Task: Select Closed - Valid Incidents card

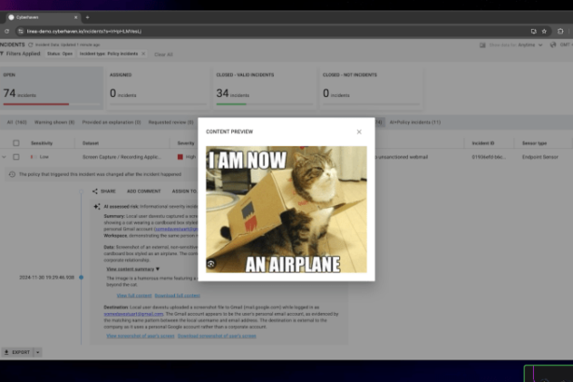Action: [x=265, y=89]
